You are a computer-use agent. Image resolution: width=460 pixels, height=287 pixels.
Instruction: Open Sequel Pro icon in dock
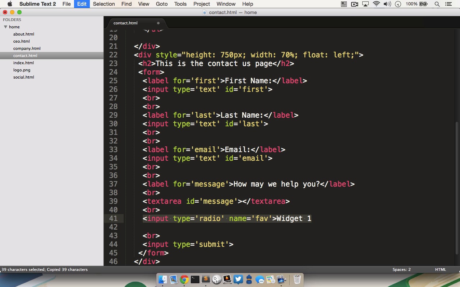pos(217,279)
